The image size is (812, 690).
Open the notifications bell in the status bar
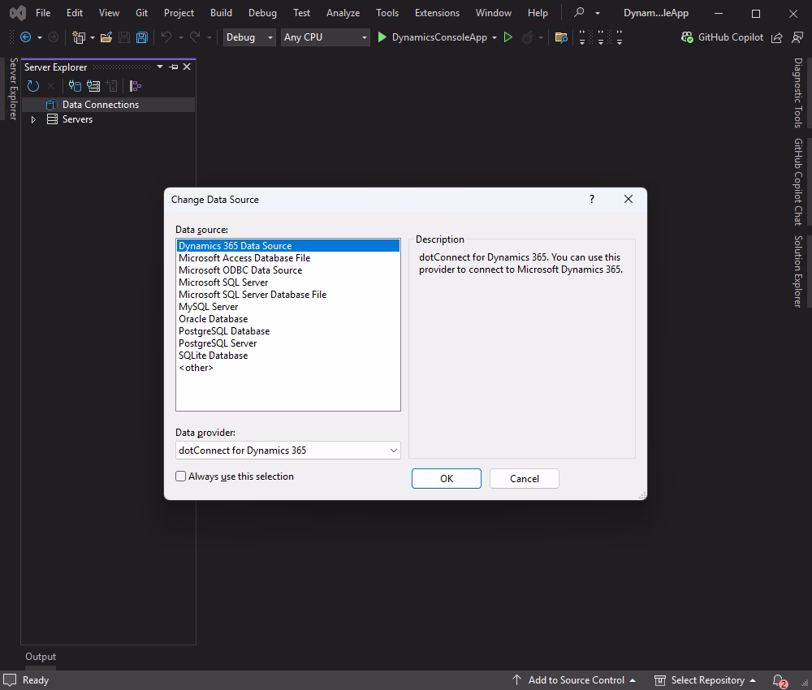(779, 681)
